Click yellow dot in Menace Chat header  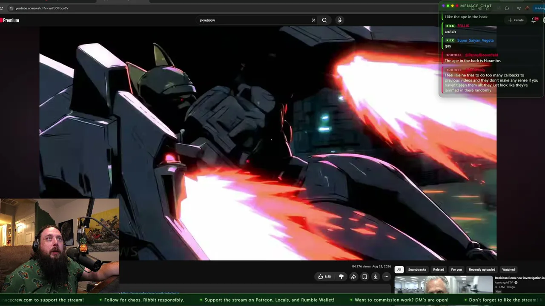coord(452,6)
